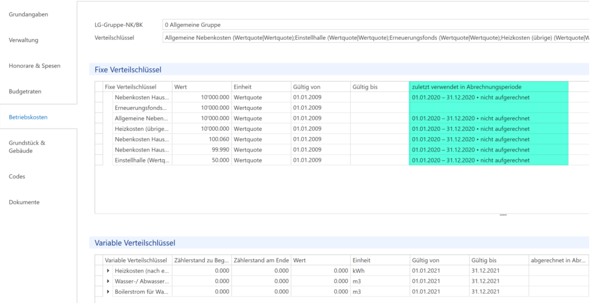Click the 'Zählerstand zu Beg...' column header
Viewport: 596px width, 303px height.
pos(202,260)
